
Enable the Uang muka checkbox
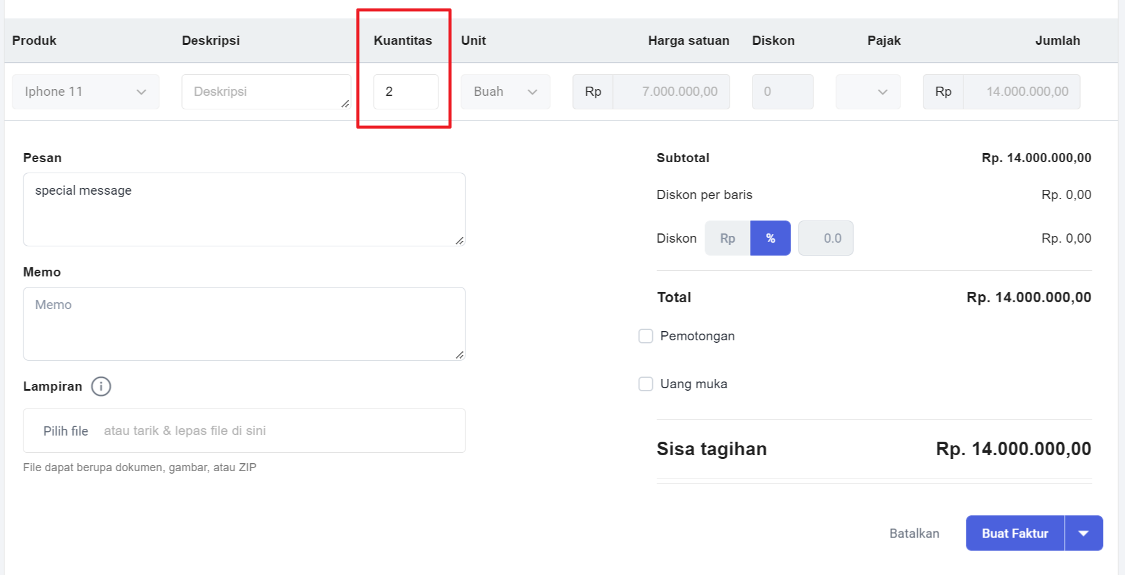[x=645, y=384]
